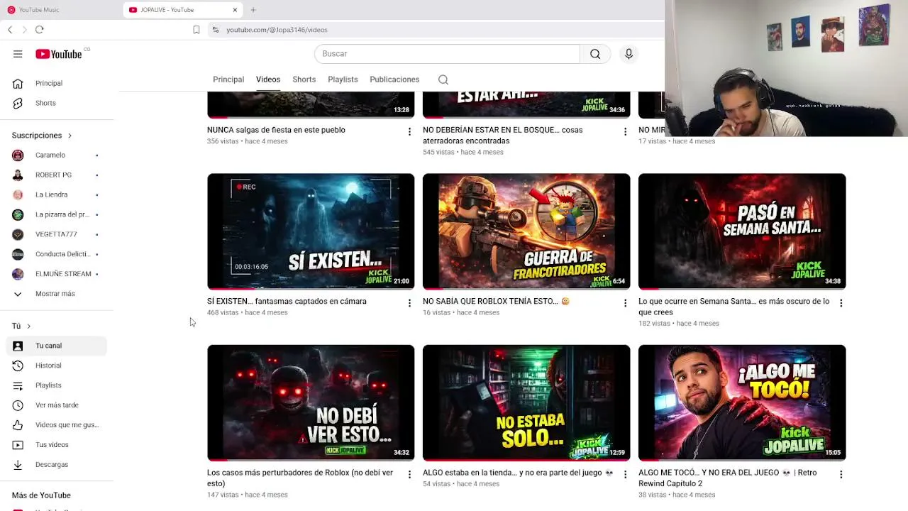Image resolution: width=908 pixels, height=511 pixels.
Task: Play SÍ EXISTEN ghost thumbnail video
Action: click(311, 231)
